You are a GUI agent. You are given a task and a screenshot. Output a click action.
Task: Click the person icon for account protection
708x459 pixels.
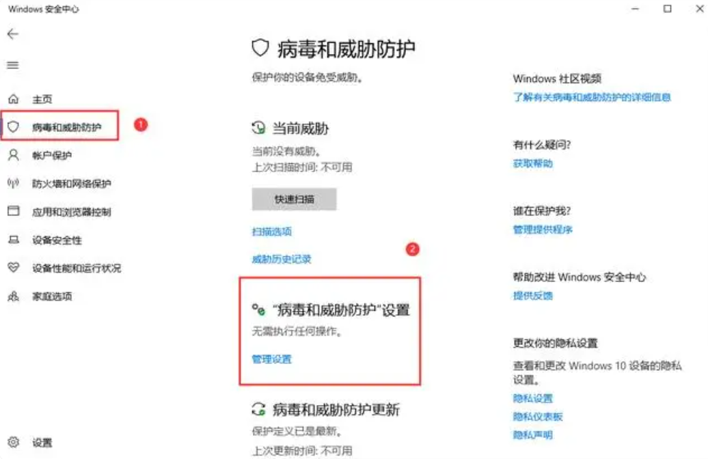pyautogui.click(x=14, y=155)
